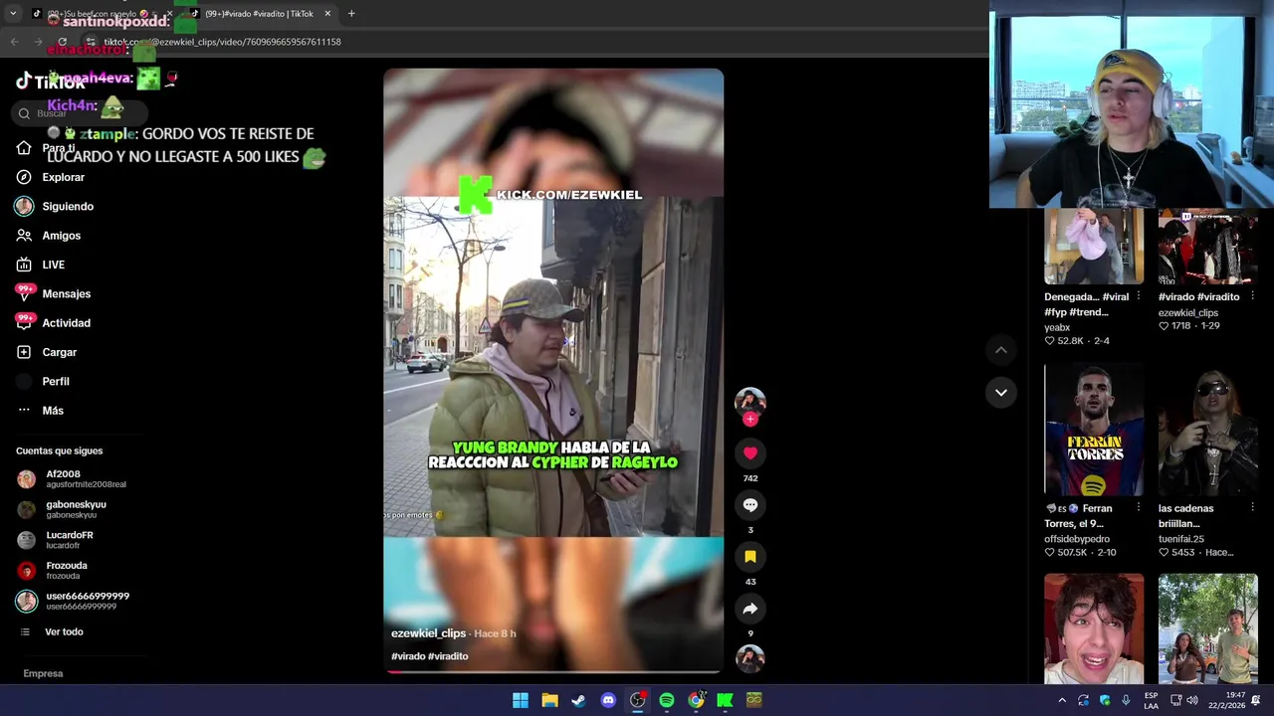Open tuenifai.25 creator profile link
The height and width of the screenshot is (716, 1274).
point(1181,539)
